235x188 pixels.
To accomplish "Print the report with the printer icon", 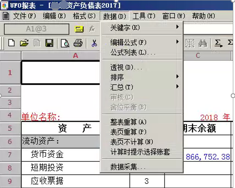I will [x=78, y=43].
